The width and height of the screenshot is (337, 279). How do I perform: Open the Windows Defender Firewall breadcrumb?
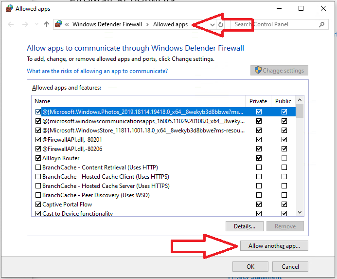click(x=107, y=24)
